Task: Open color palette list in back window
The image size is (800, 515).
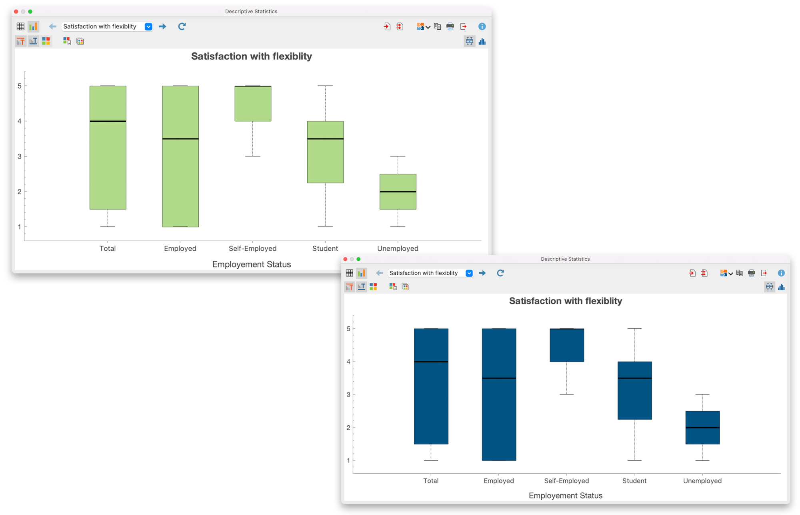Action: click(80, 41)
